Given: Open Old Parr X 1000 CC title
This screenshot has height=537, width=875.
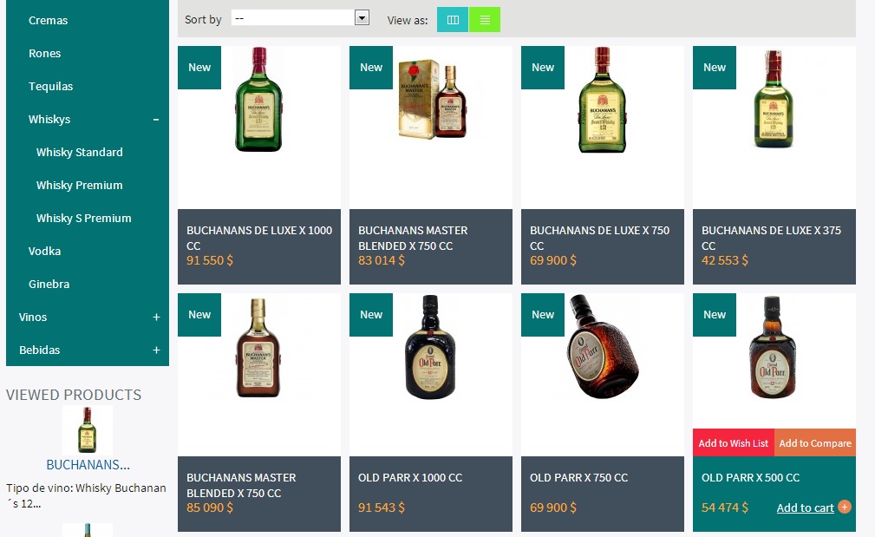Looking at the screenshot, I should [410, 477].
